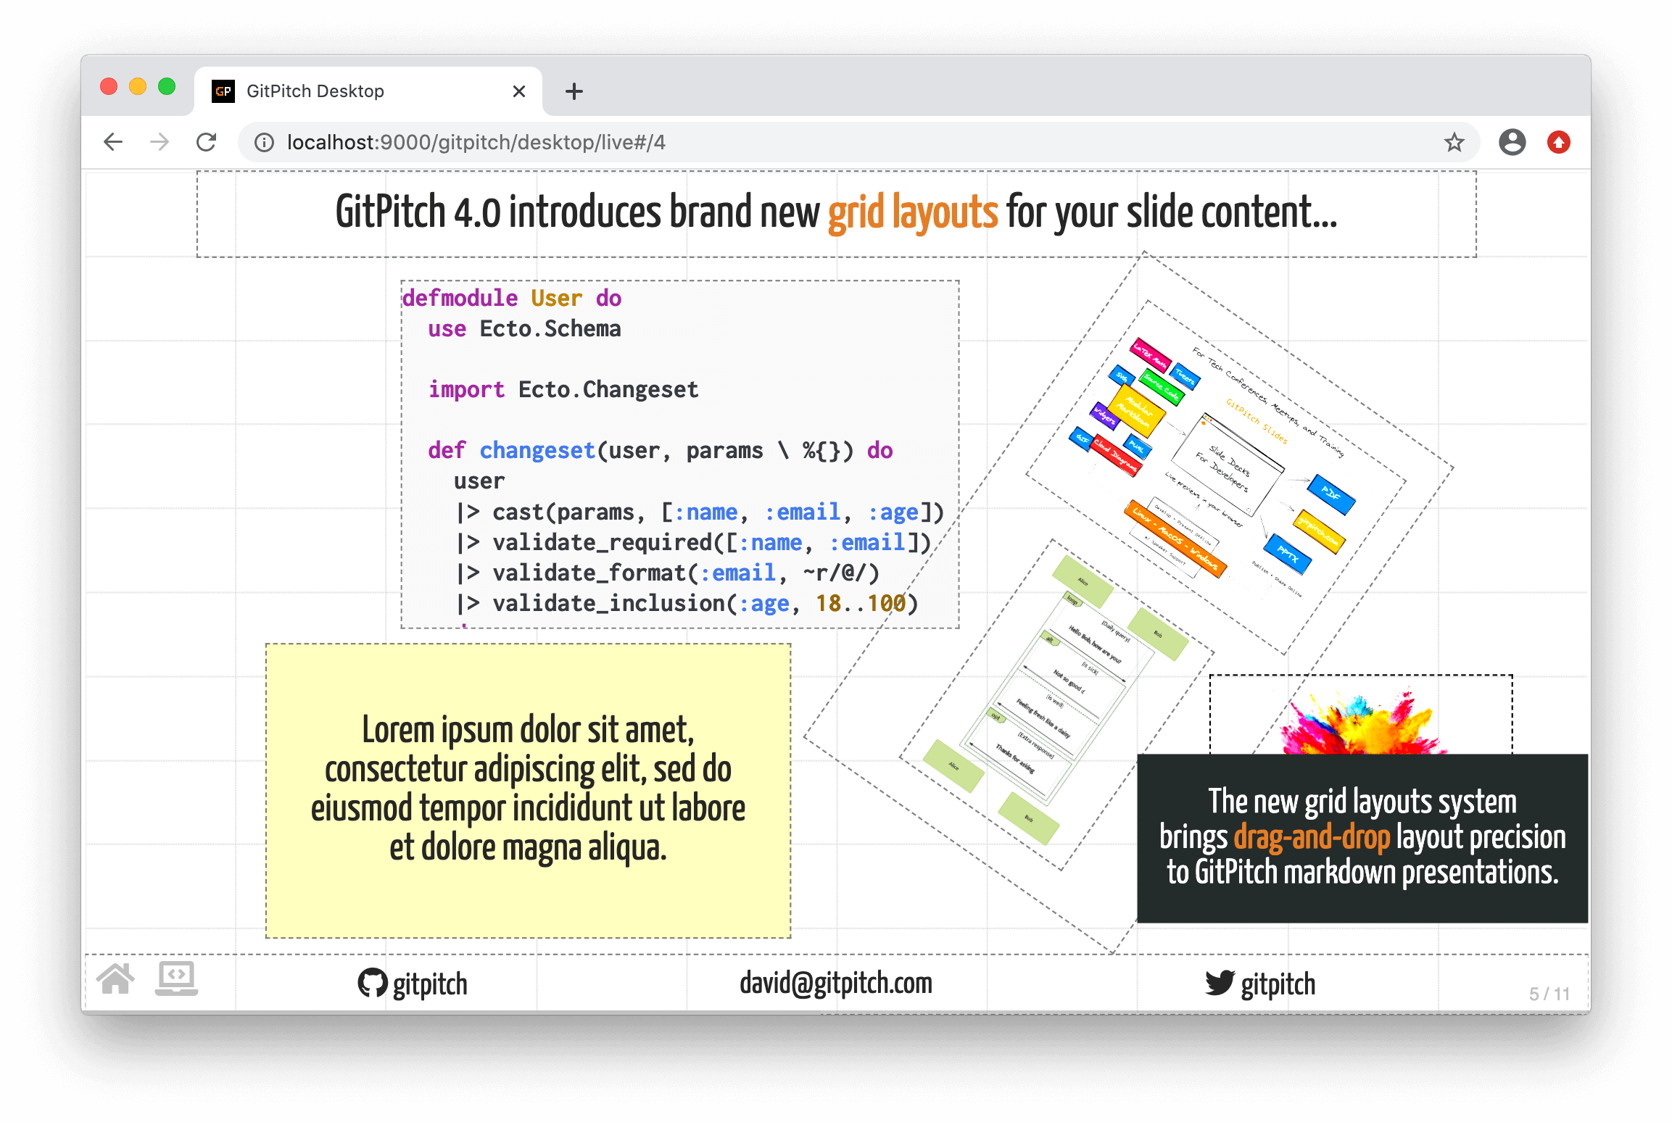View site information icon in address bar
The width and height of the screenshot is (1672, 1122).
(264, 142)
